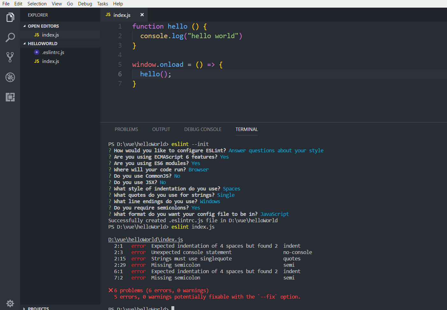Screen dimensions: 447x310
Task: Switch to the OUTPUT panel tab
Action: [x=161, y=129]
